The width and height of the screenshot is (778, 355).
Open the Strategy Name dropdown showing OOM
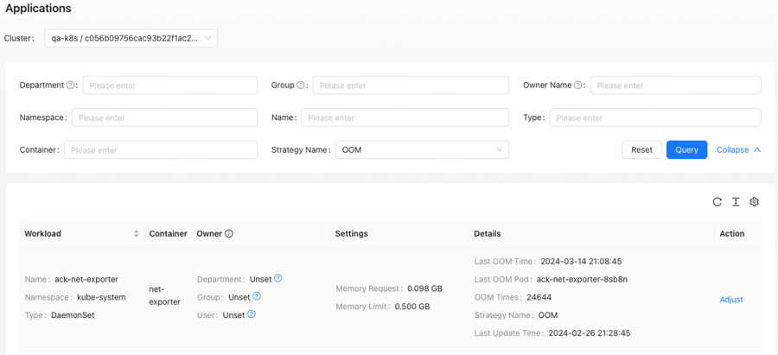click(x=422, y=149)
